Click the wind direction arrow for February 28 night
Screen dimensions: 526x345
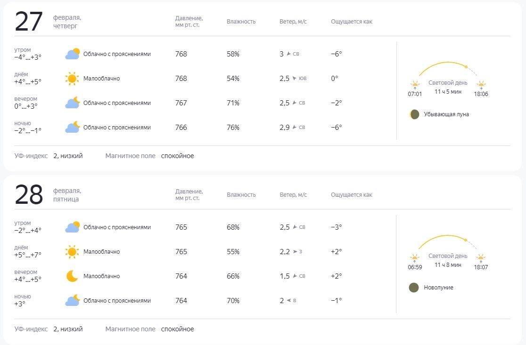pyautogui.click(x=288, y=301)
